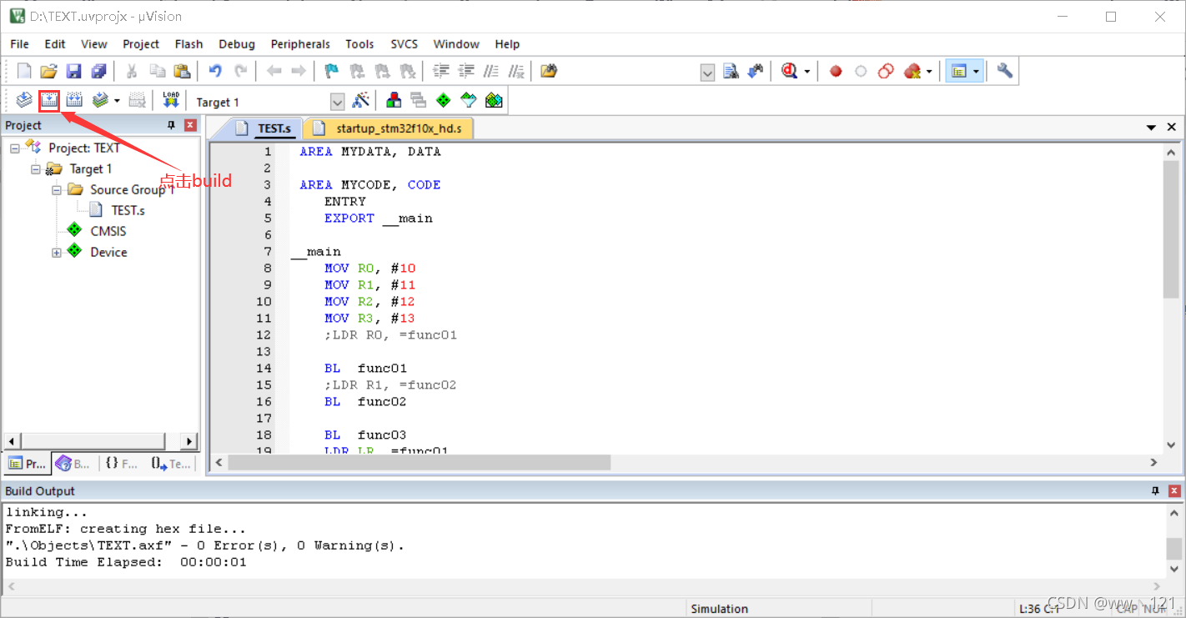Close the Project panel
This screenshot has height=618, width=1186.
(190, 125)
